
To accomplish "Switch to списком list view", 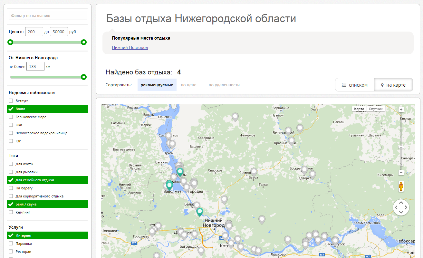I will (355, 85).
